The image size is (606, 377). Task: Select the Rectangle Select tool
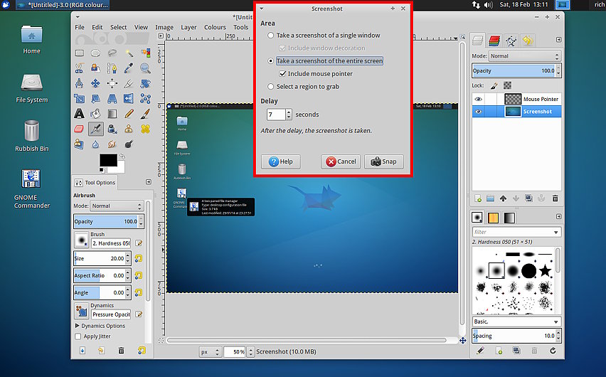79,53
